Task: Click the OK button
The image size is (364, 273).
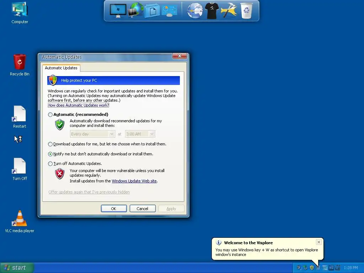Action: click(114, 208)
